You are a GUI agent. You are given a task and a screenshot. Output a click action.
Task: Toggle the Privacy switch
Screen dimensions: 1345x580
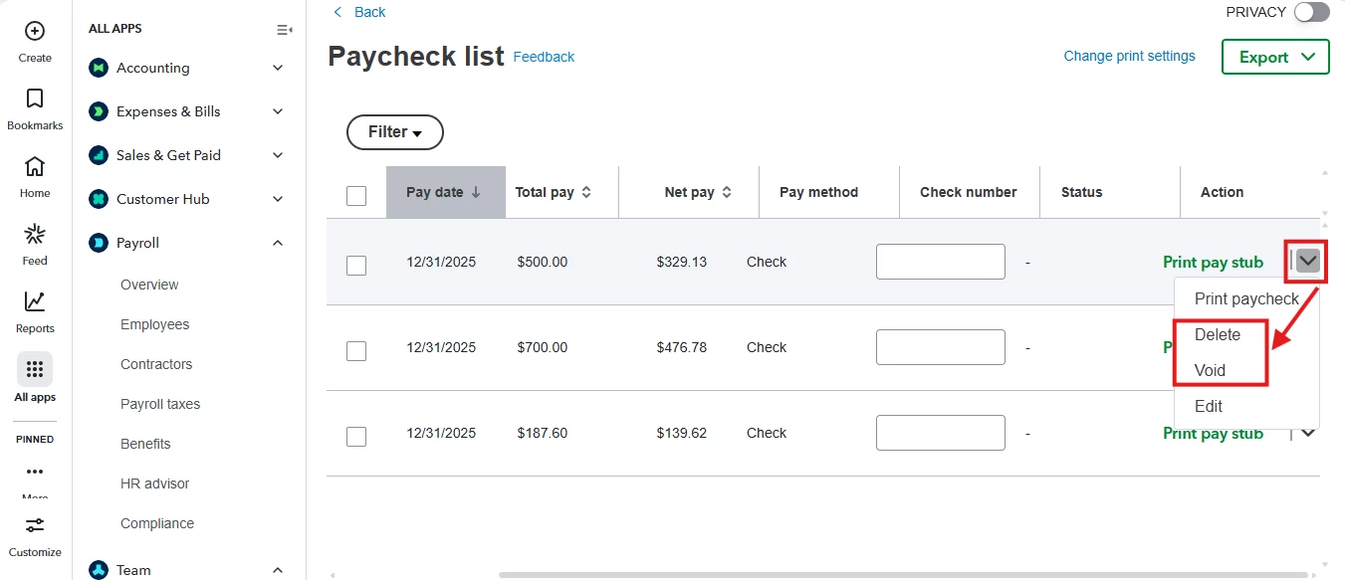[x=1311, y=12]
